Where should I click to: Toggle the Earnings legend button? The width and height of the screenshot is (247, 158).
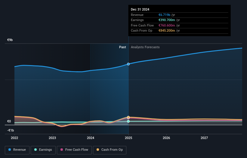click(x=43, y=150)
